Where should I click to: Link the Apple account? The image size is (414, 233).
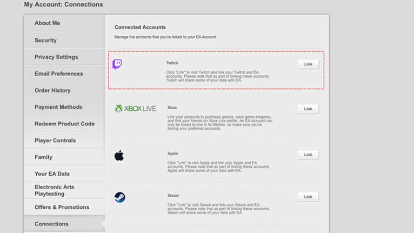(308, 155)
